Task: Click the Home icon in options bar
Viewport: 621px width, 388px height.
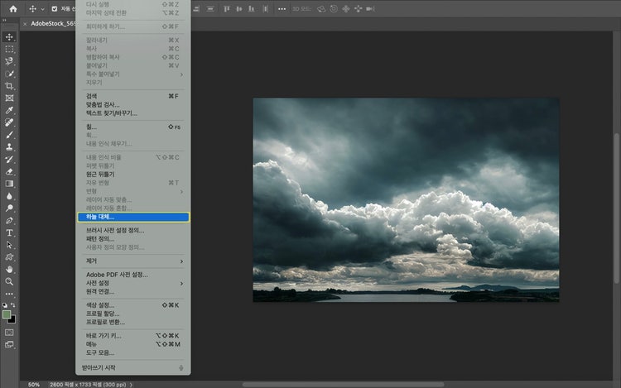Action: click(12, 8)
